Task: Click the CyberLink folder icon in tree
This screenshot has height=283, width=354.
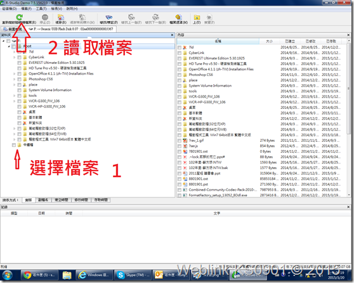Action: click(25, 57)
